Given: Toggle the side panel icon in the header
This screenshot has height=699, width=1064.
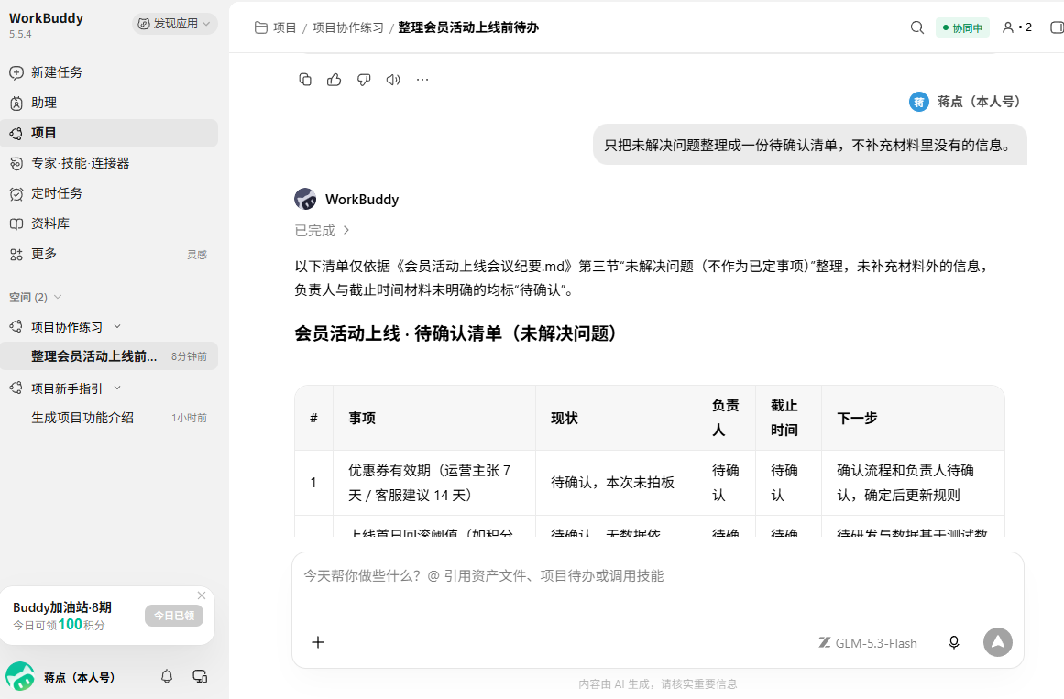Looking at the screenshot, I should click(1057, 27).
